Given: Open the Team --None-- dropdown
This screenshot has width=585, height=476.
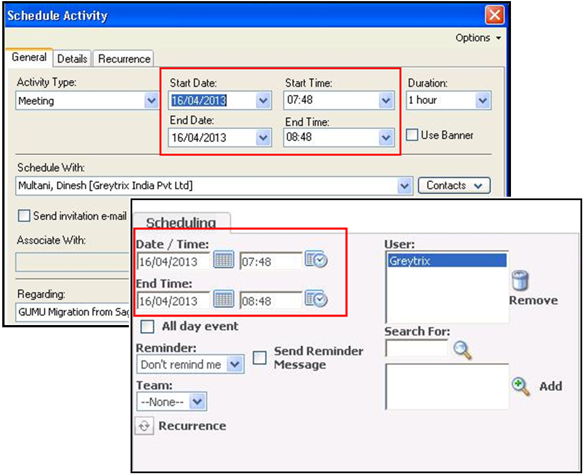Looking at the screenshot, I should point(197,402).
